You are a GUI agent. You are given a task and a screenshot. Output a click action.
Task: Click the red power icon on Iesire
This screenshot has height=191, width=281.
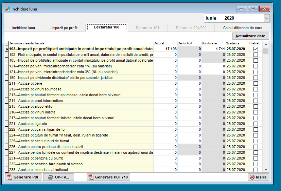click(252, 177)
